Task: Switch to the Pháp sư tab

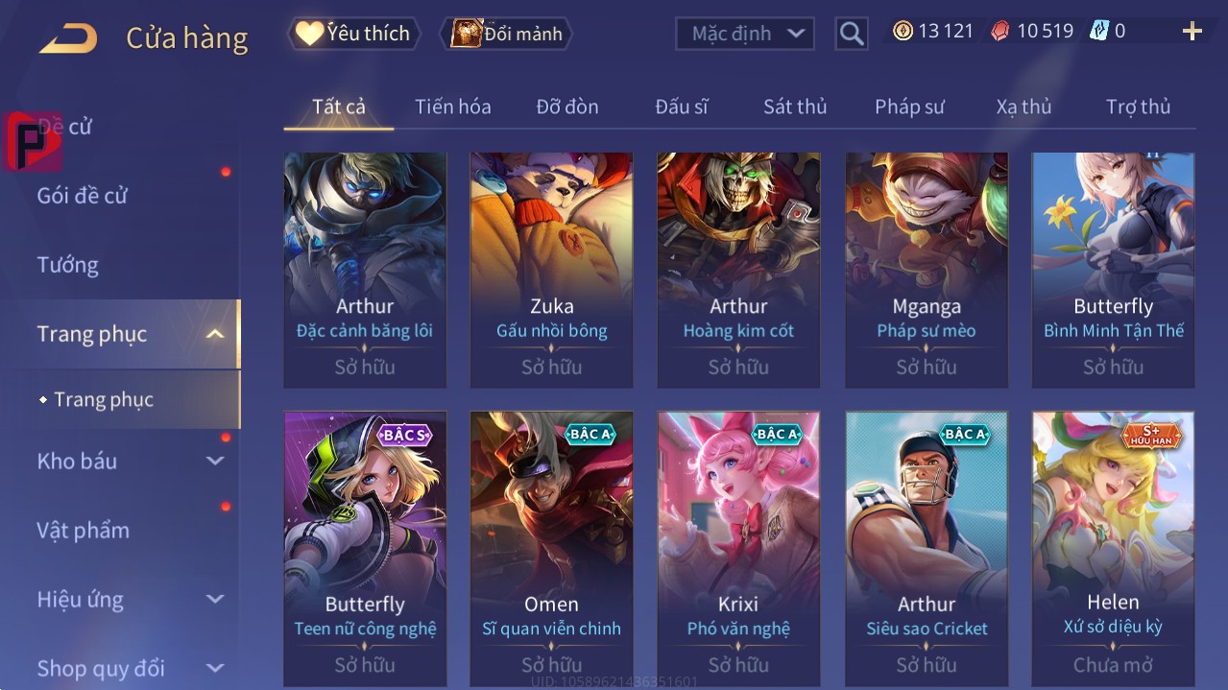Action: click(x=909, y=107)
